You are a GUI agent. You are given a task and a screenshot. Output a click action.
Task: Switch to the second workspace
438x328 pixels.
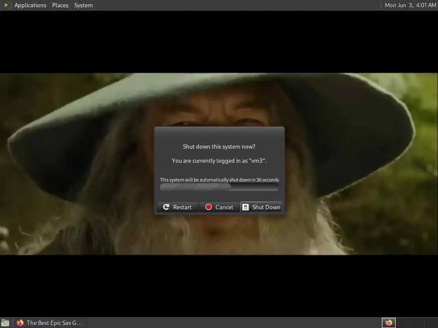(x=402, y=323)
